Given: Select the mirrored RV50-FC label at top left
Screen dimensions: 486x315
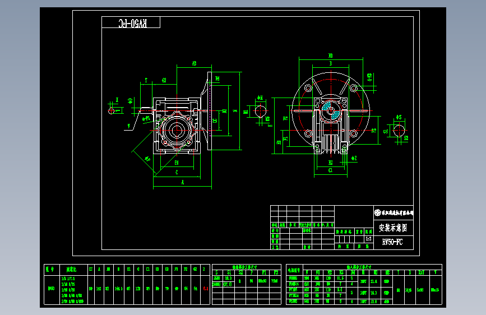Looking at the screenshot, I should coord(133,23).
